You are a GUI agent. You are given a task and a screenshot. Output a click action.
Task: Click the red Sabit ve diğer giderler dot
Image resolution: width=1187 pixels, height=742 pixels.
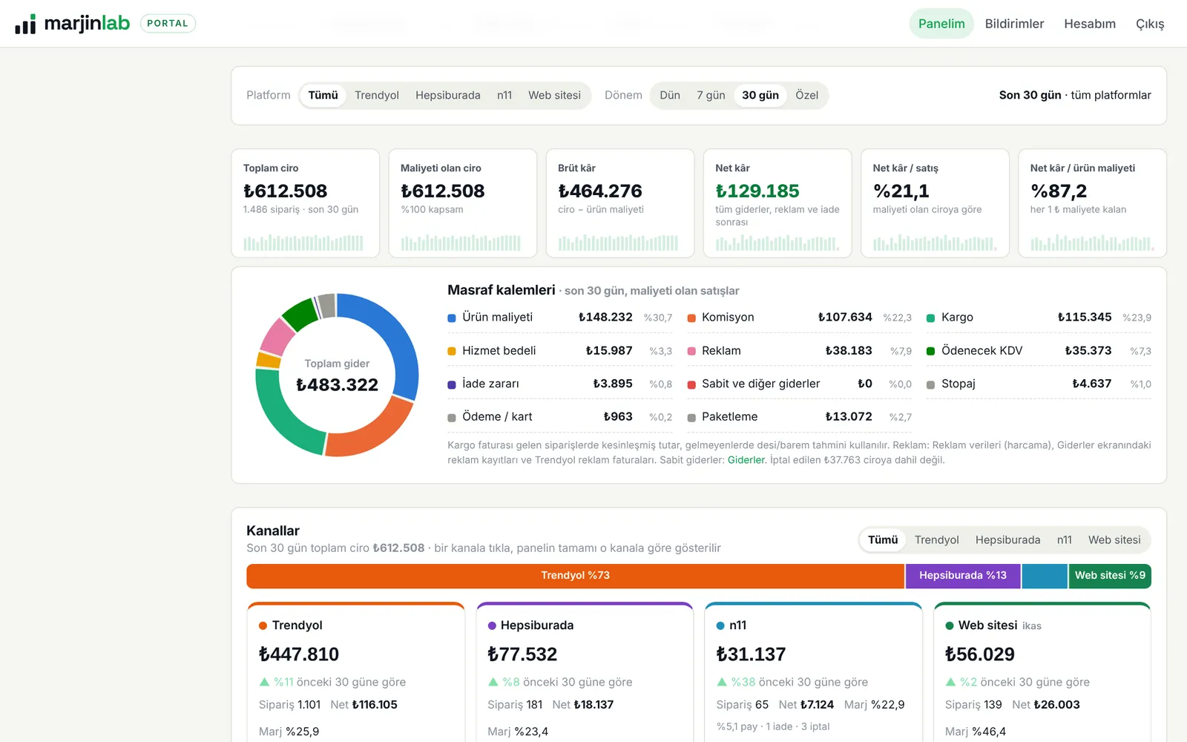click(691, 385)
